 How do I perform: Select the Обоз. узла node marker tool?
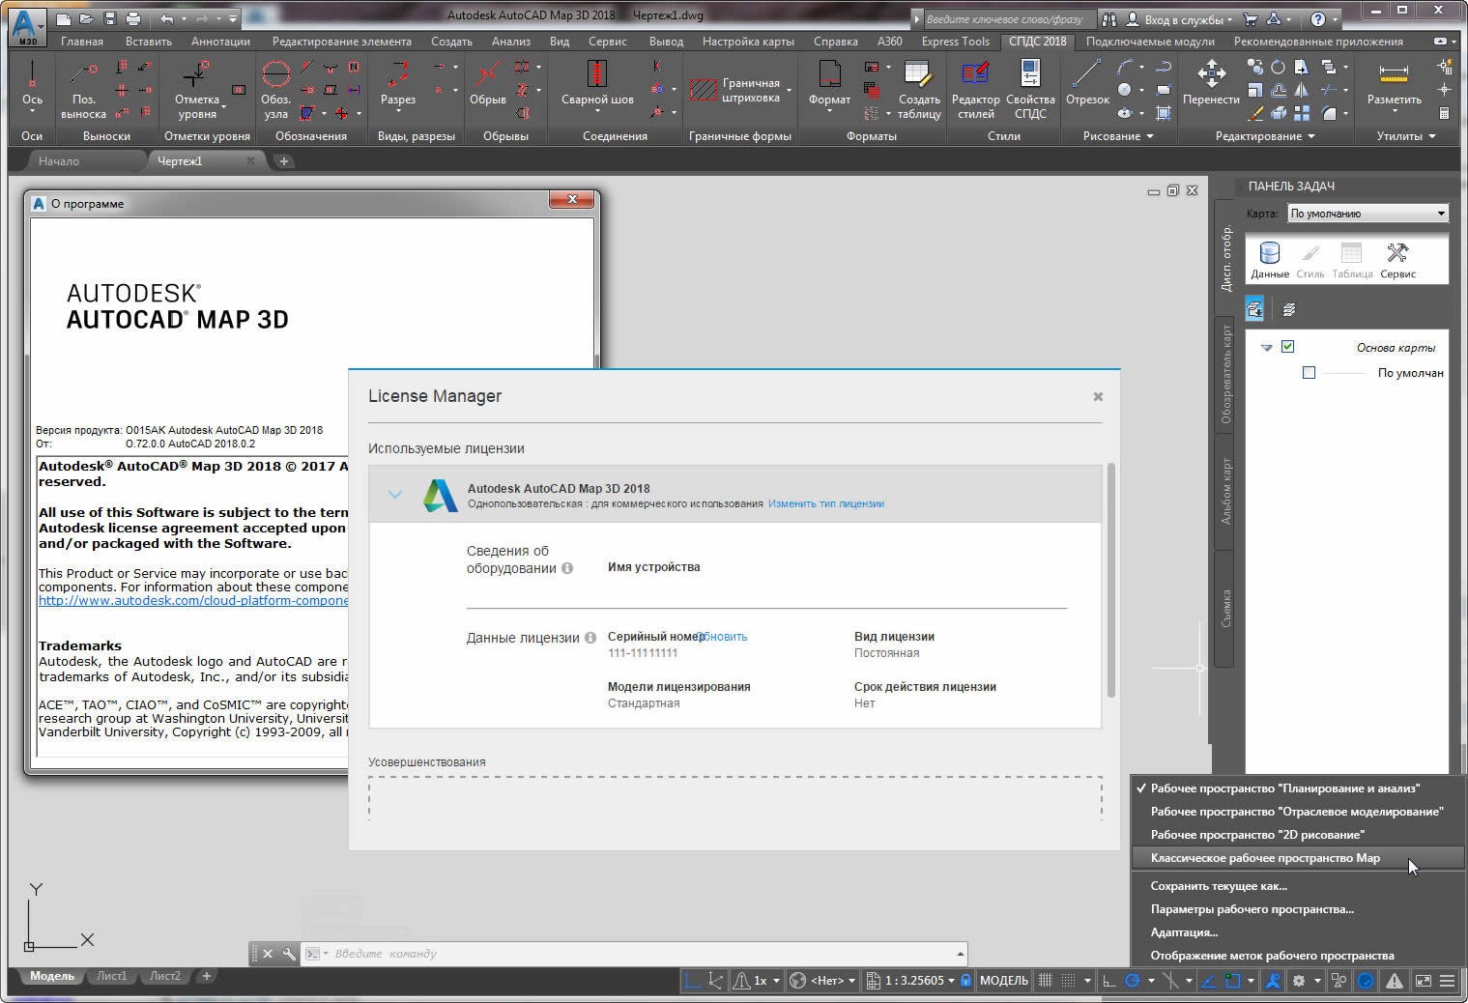[x=276, y=89]
